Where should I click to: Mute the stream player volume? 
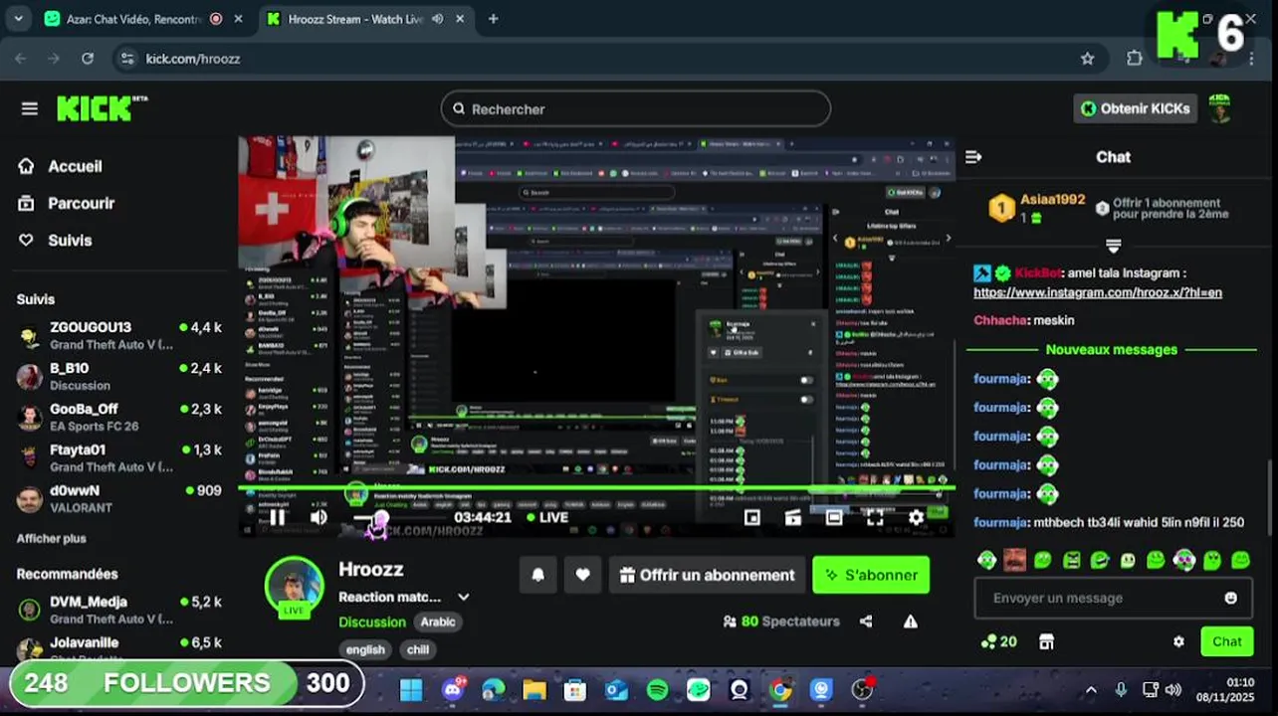319,517
